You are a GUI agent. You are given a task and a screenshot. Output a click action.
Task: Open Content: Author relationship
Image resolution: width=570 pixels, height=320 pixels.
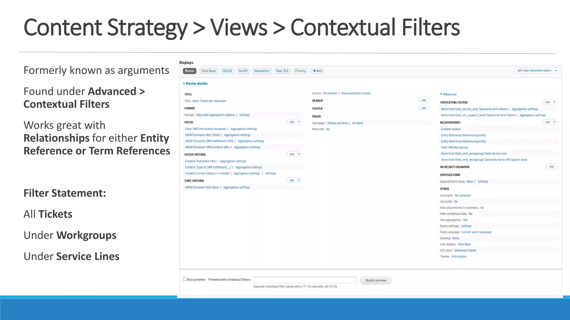[x=451, y=129]
